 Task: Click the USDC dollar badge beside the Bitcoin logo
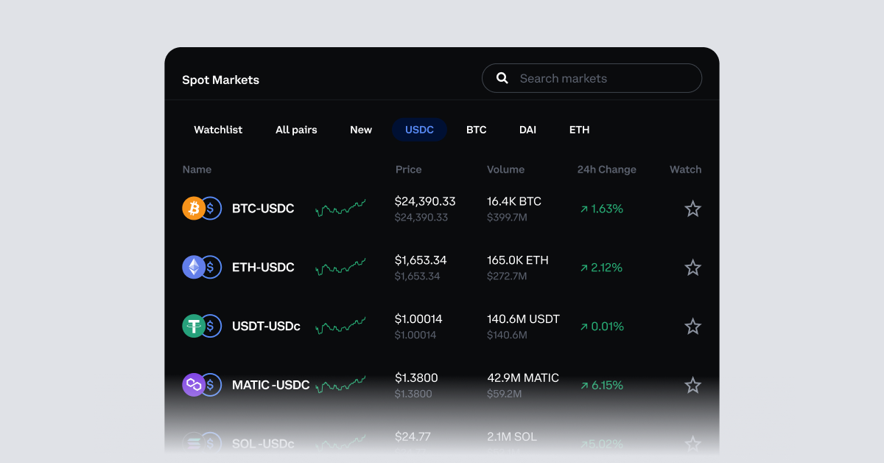[x=211, y=208]
